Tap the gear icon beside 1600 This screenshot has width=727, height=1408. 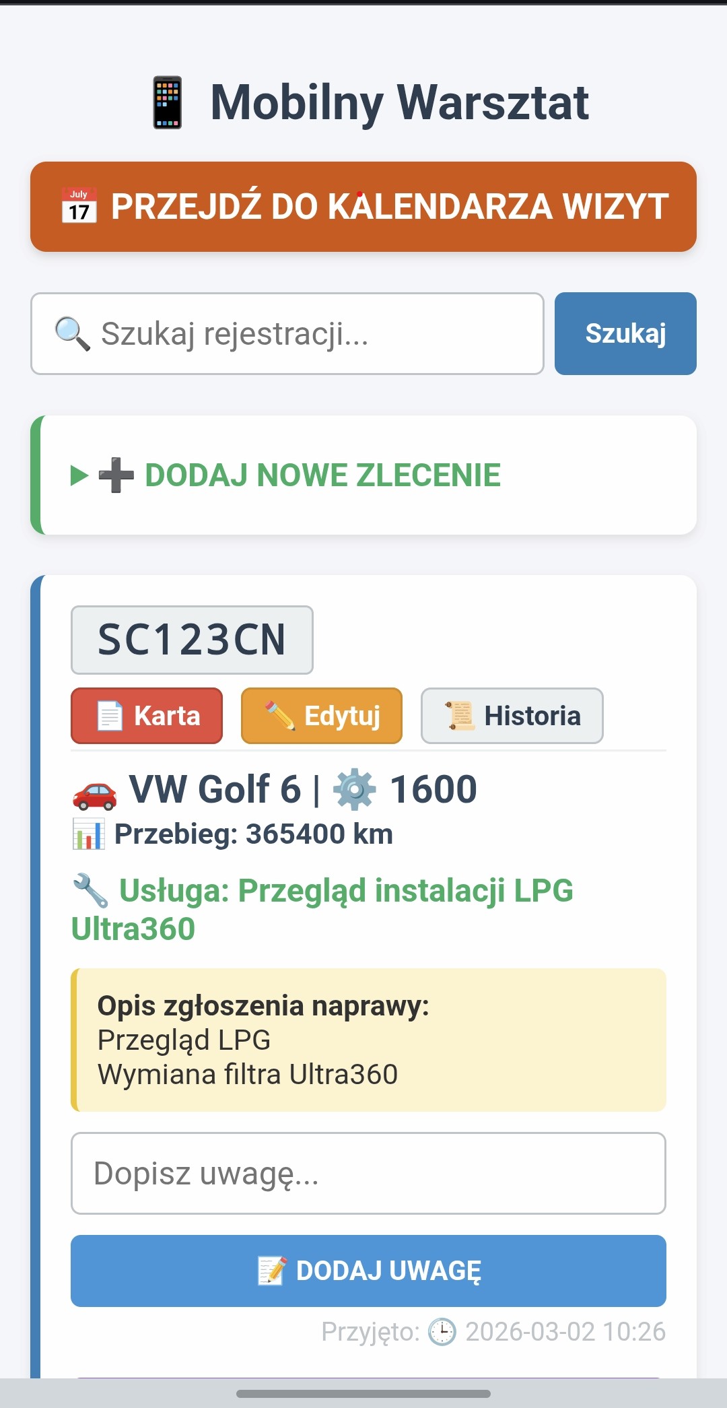354,790
